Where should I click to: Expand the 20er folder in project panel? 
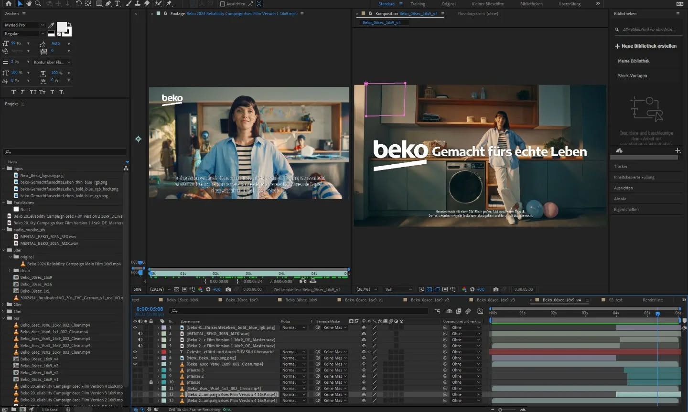[4, 305]
